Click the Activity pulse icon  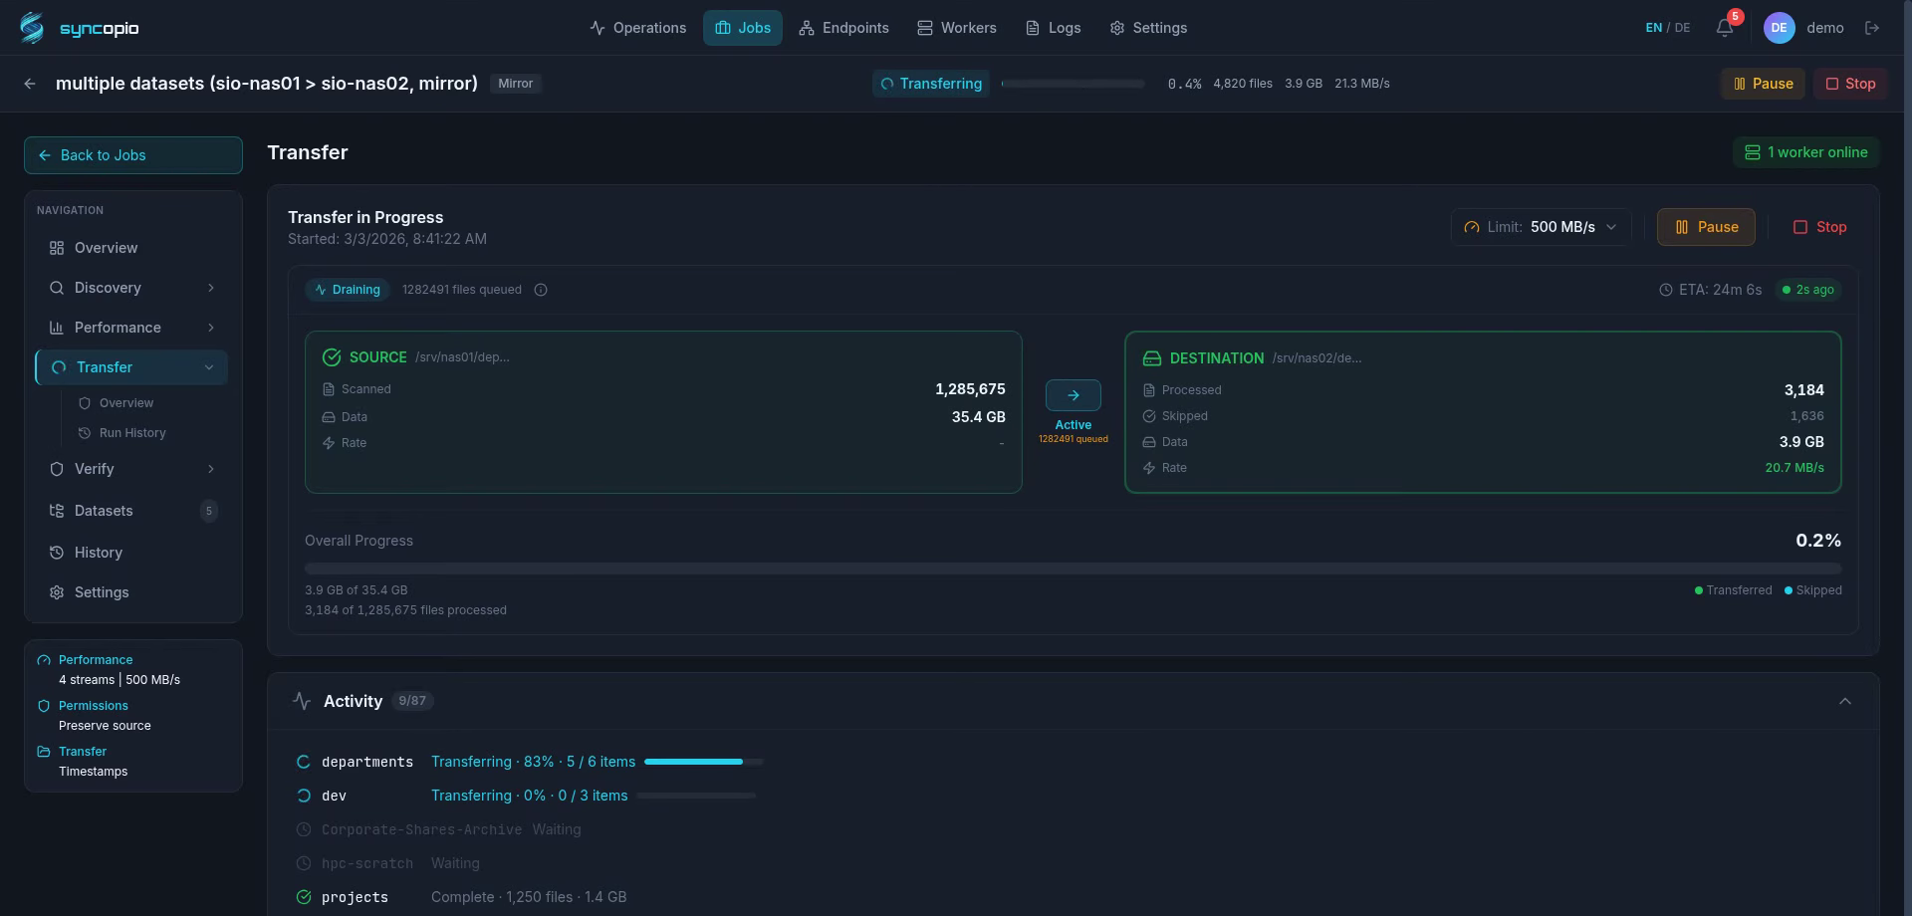pos(302,701)
